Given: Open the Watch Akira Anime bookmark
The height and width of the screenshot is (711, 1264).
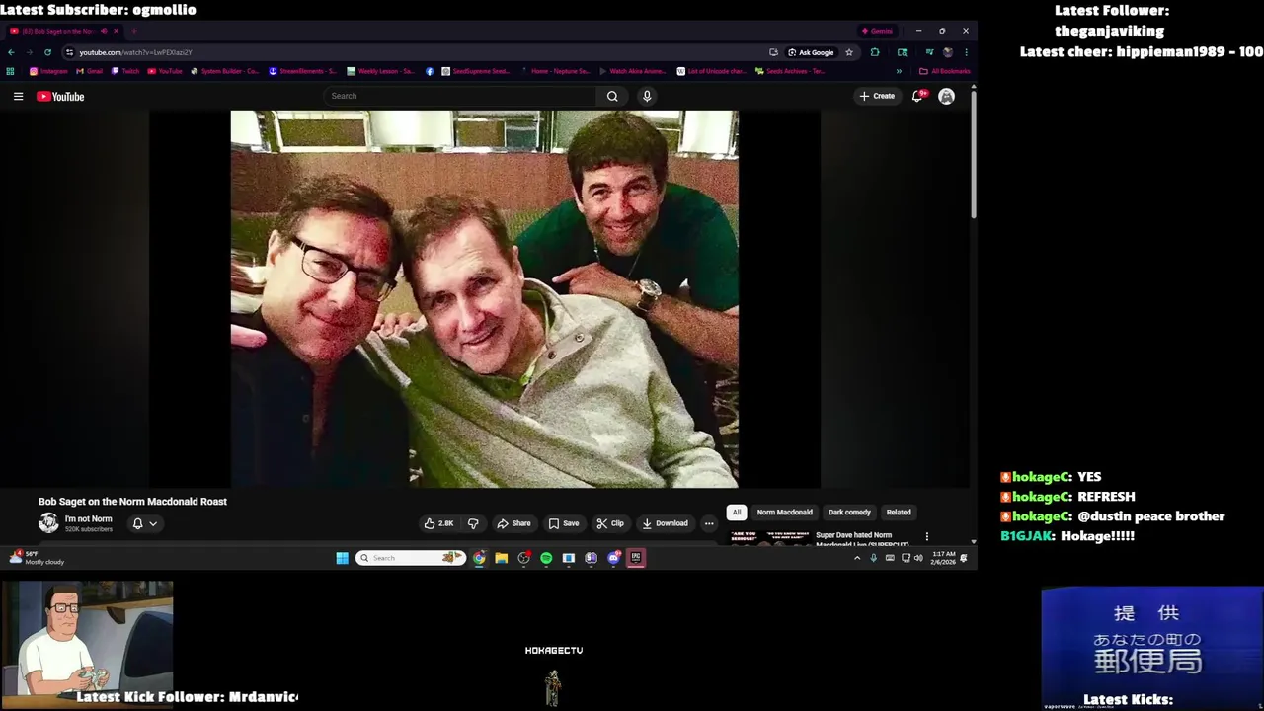Looking at the screenshot, I should coord(634,71).
